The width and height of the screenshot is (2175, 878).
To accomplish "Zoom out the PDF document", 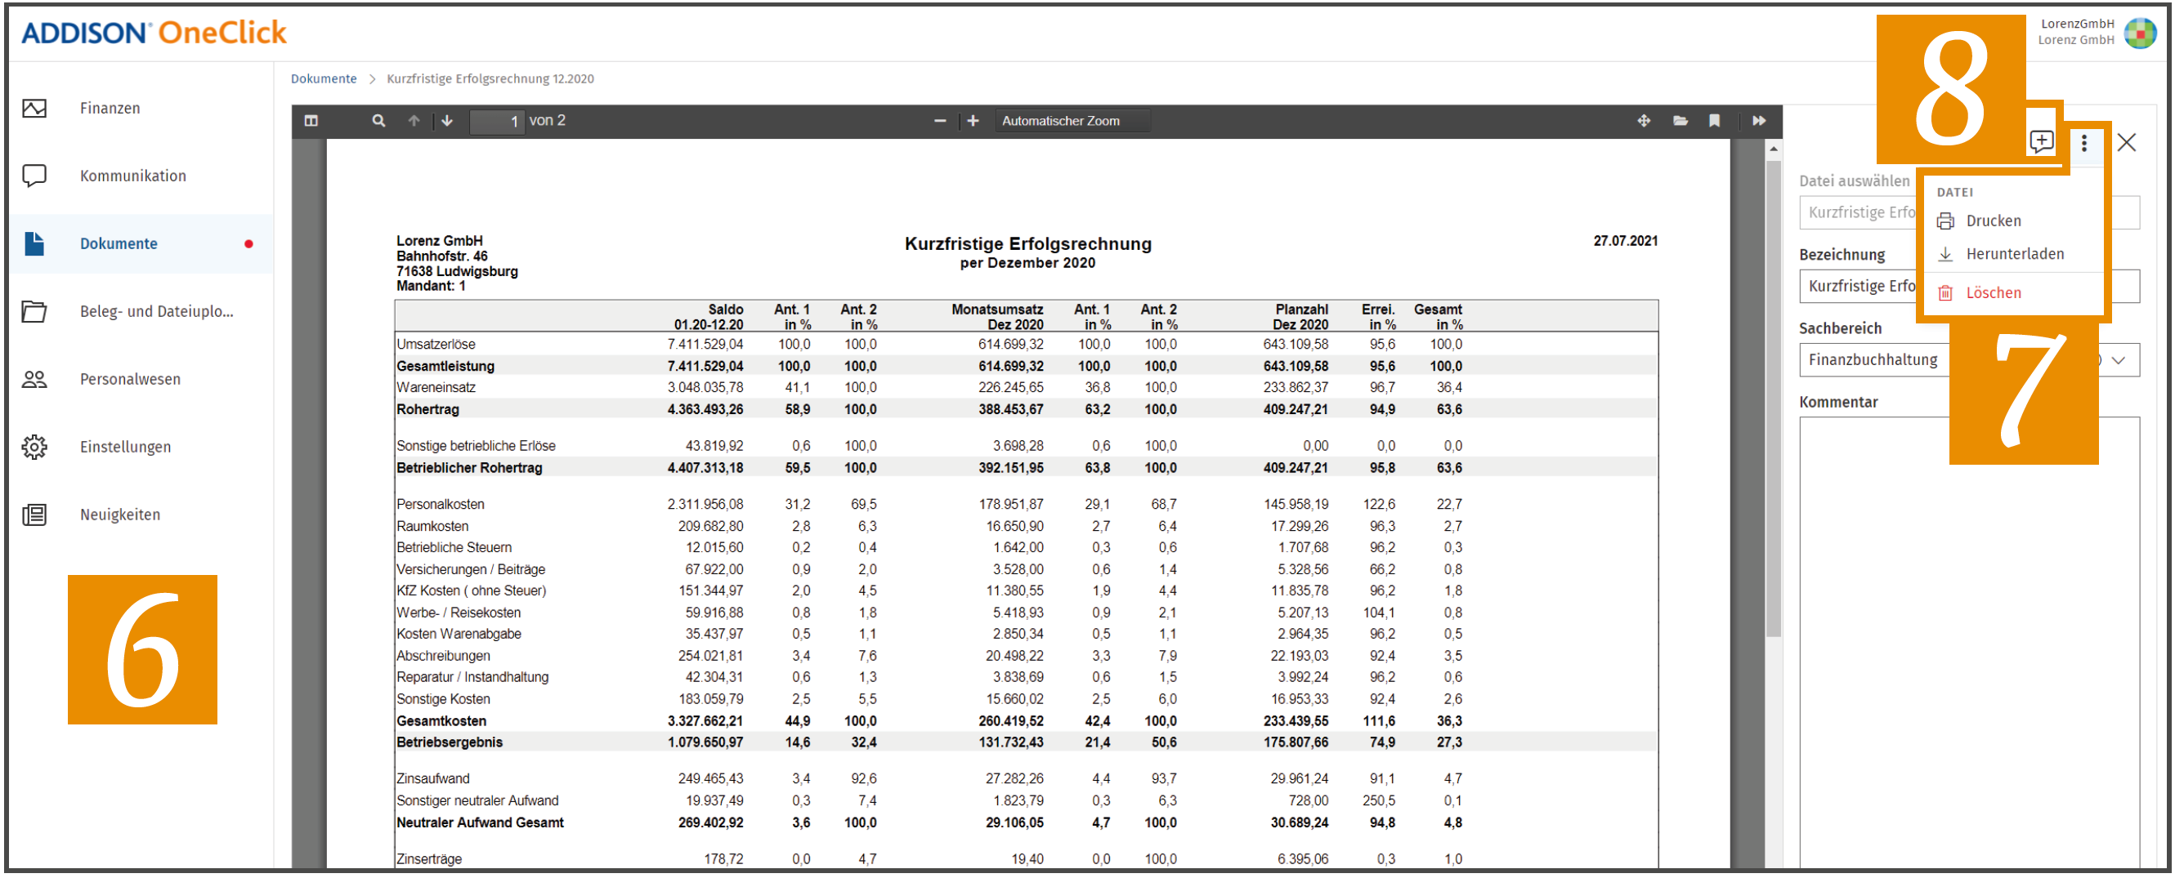I will [940, 121].
